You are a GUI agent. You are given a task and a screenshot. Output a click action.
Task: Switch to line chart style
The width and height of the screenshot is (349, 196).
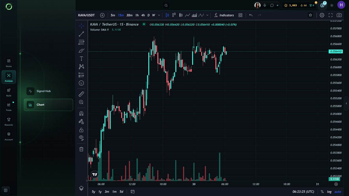pos(188,15)
